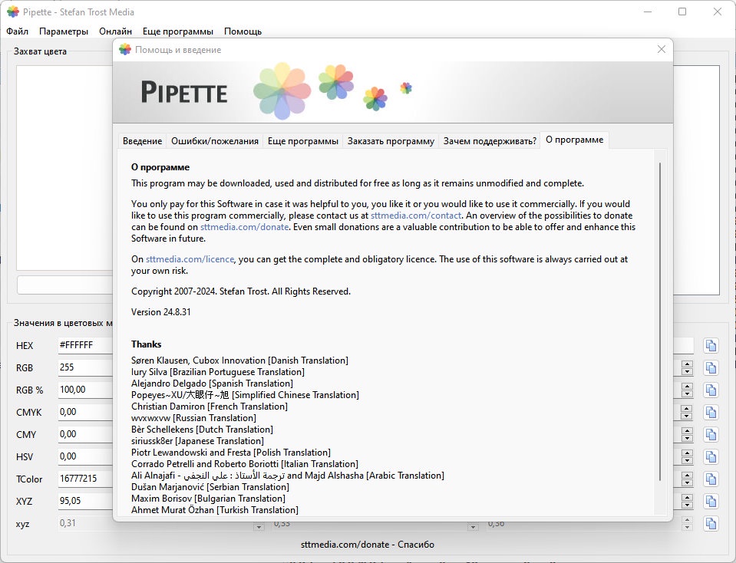This screenshot has width=736, height=563.
Task: Click the copy icon in the uppercase XYZ row
Action: [x=711, y=501]
